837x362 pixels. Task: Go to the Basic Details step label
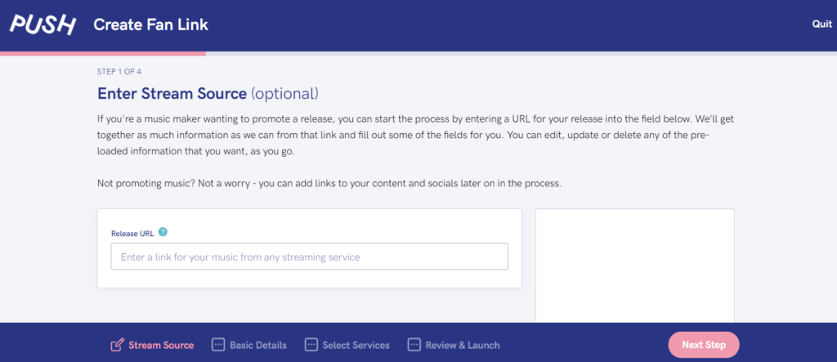258,345
